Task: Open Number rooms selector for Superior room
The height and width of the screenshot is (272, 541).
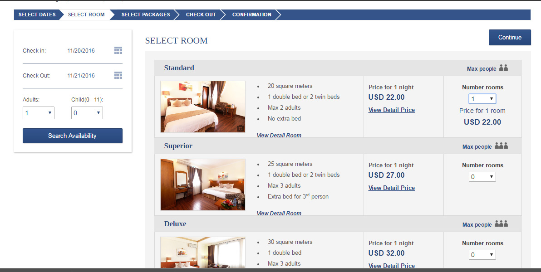Action: coord(482,176)
